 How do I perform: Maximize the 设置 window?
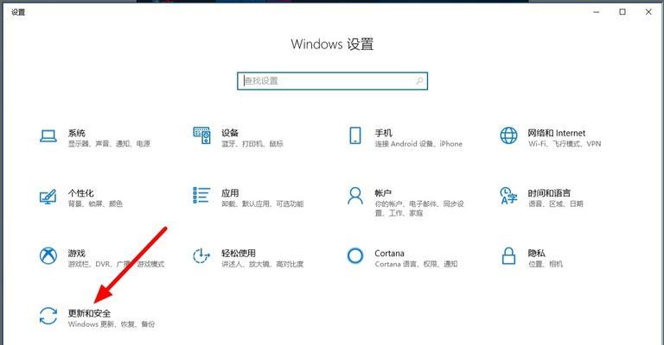click(x=622, y=12)
